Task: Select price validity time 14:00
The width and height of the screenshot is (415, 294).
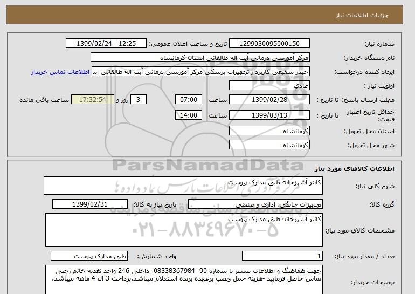Action: click(x=189, y=115)
